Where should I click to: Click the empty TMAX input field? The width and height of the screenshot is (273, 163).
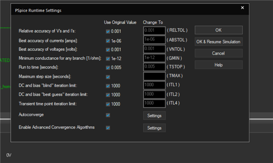click(154, 76)
